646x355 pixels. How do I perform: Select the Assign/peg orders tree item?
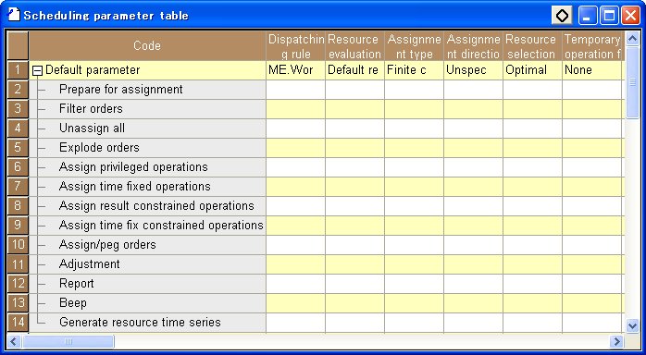pyautogui.click(x=107, y=245)
